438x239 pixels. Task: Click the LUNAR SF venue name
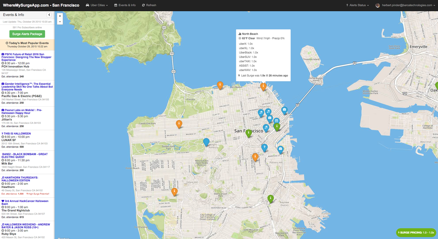[9, 140]
